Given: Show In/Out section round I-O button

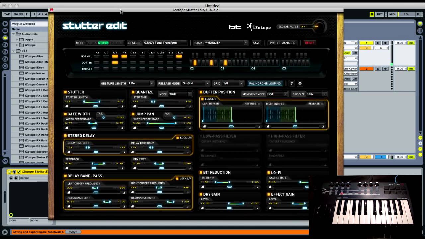Looking at the screenshot, I should pyautogui.click(x=420, y=138).
